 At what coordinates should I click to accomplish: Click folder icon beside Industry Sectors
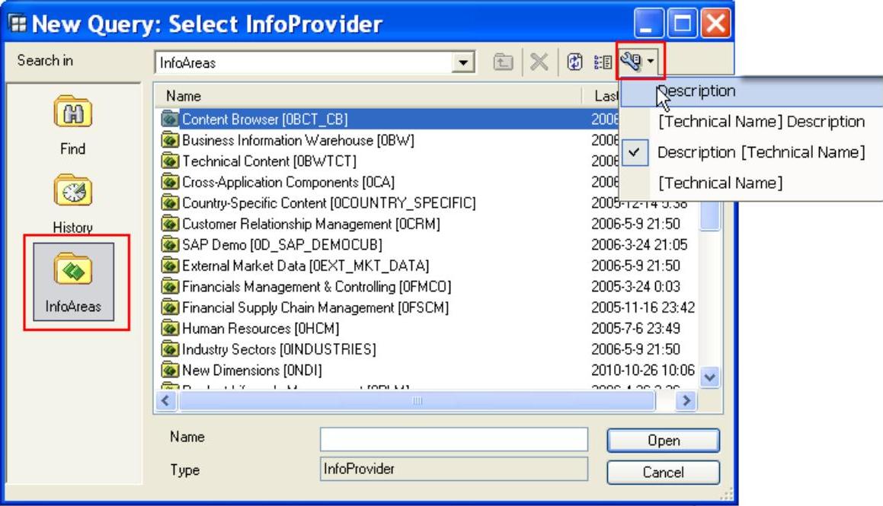(169, 349)
